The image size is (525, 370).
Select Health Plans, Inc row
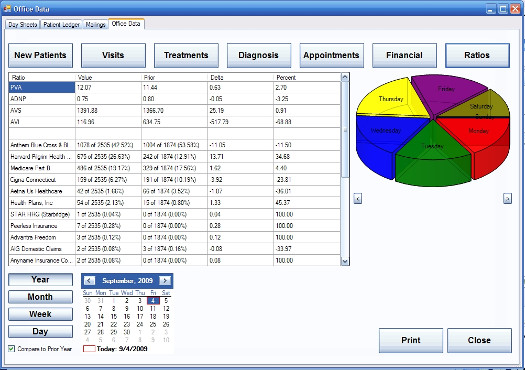174,203
